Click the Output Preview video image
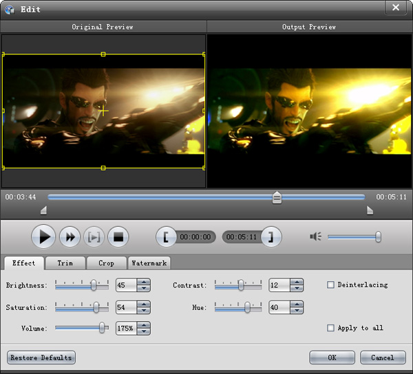 (309, 111)
